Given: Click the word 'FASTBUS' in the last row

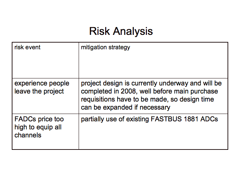Looking at the screenshot, I should pyautogui.click(x=166, y=119).
